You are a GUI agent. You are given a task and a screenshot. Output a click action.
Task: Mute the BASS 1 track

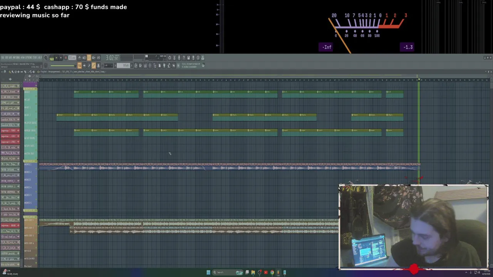click(x=36, y=169)
